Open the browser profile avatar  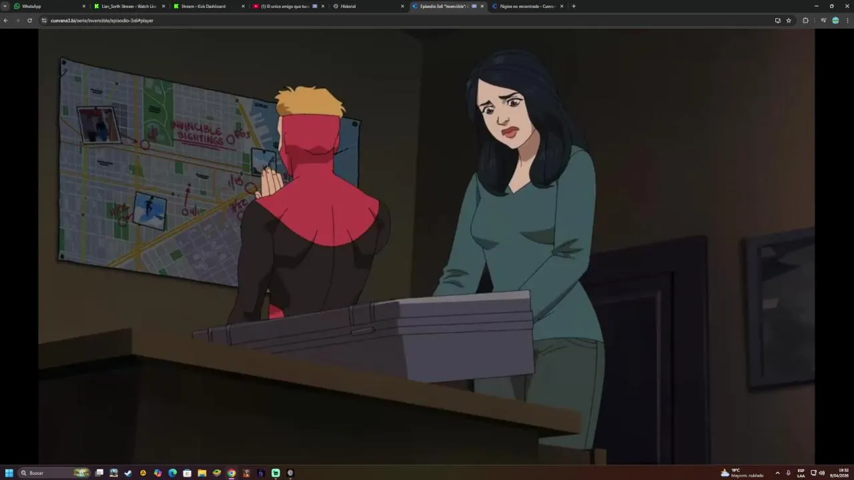point(835,21)
